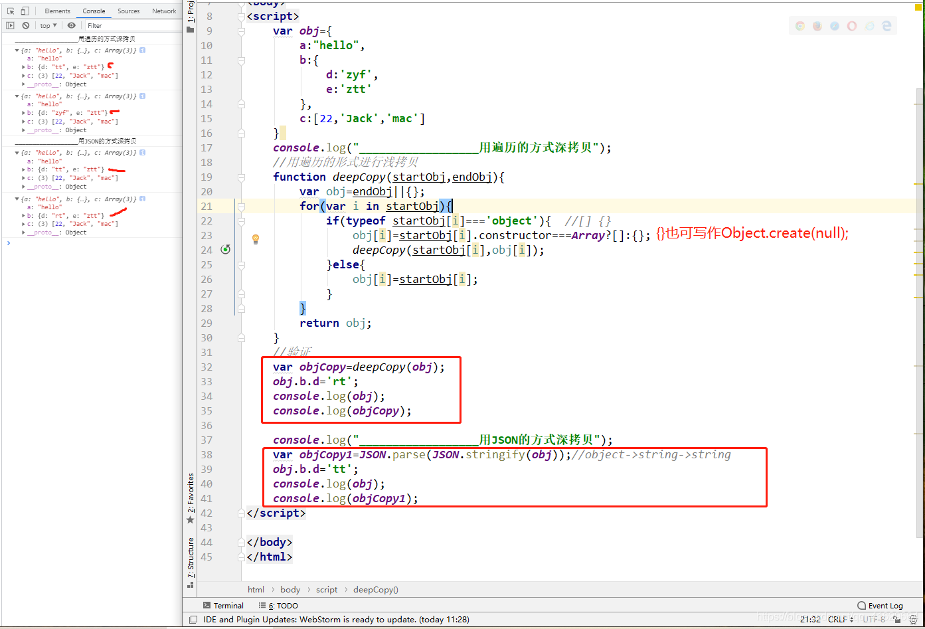
Task: Click the console prompt input line
Action: pyautogui.click(x=93, y=243)
